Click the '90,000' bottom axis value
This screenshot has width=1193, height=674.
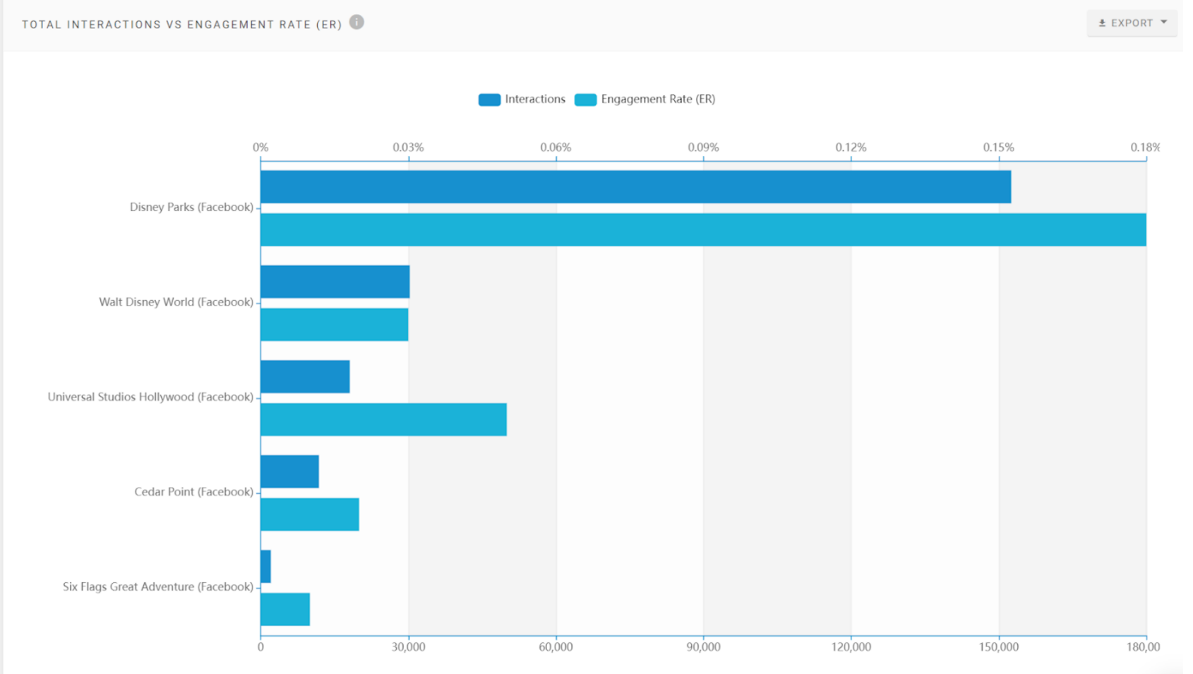click(703, 647)
